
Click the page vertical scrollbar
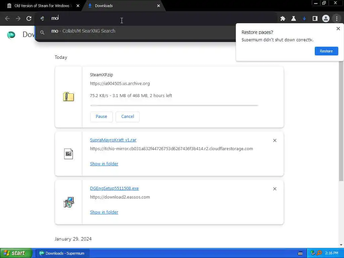point(341,121)
